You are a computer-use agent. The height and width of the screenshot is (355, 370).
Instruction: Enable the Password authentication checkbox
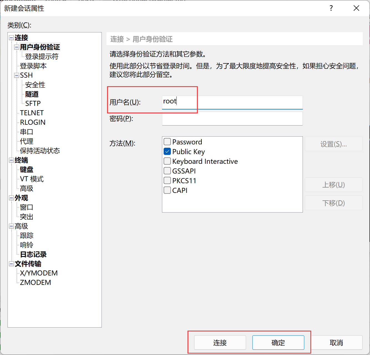click(167, 142)
